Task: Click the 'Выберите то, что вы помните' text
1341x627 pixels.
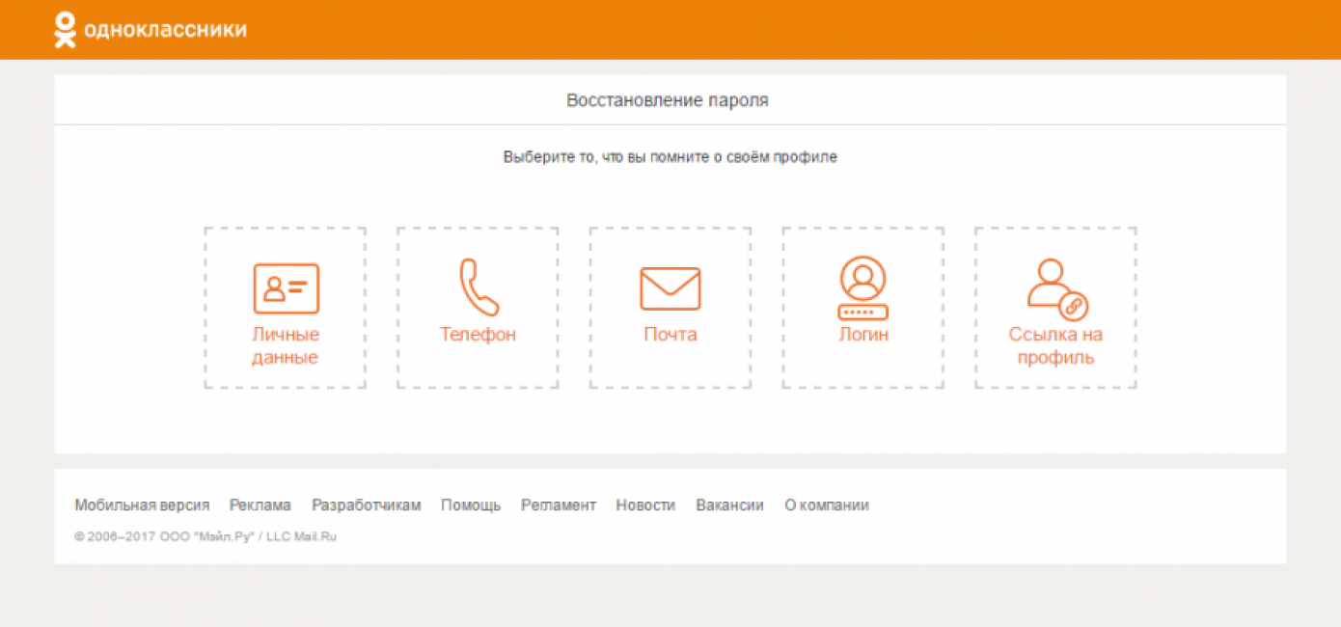Action: [x=670, y=157]
